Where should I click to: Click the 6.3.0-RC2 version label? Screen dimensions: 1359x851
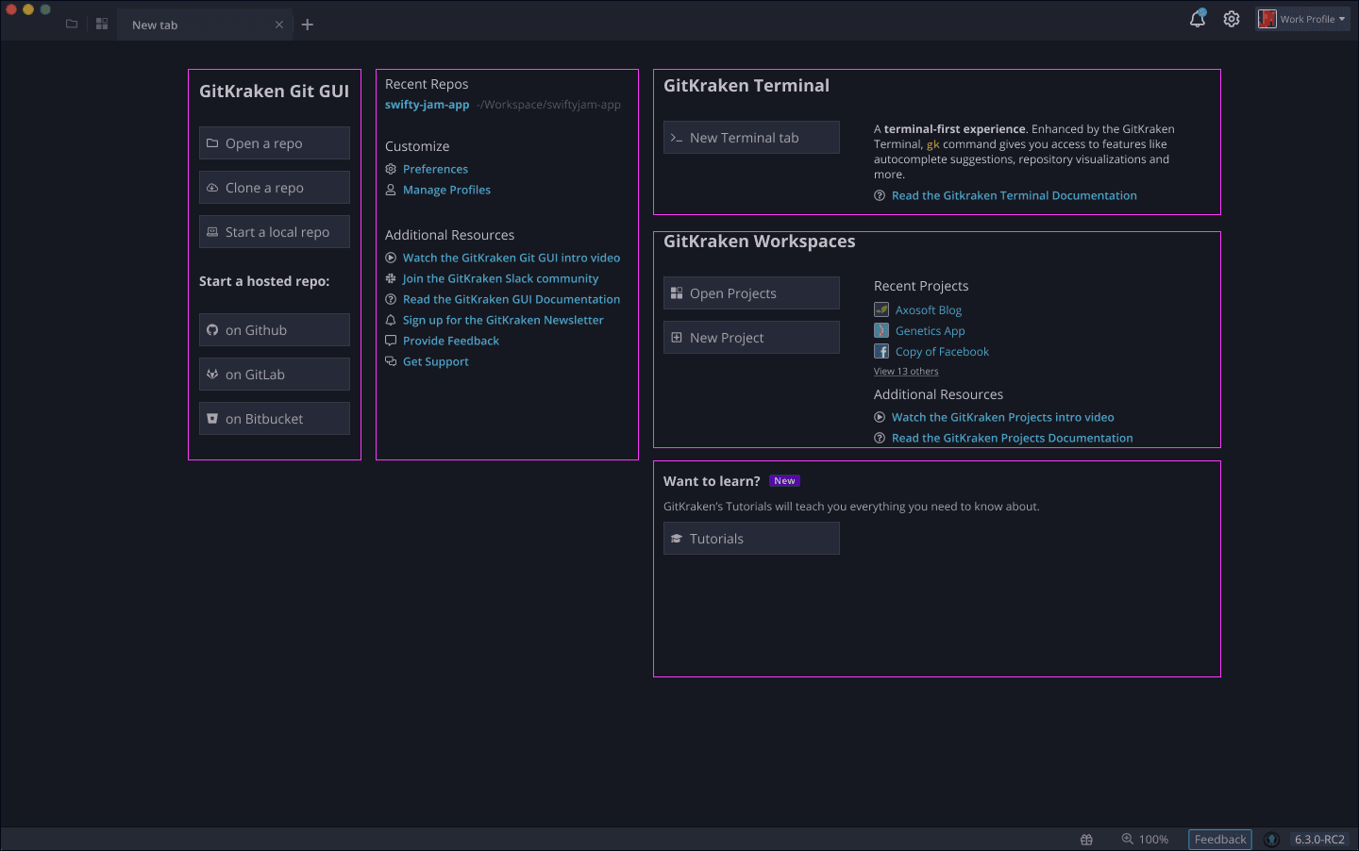[1319, 840]
